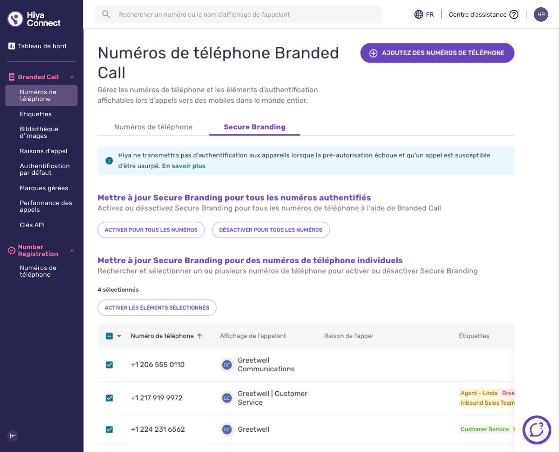Click the GC avatar in the +1 224 231 6562 row
This screenshot has width=559, height=452.
tap(227, 429)
